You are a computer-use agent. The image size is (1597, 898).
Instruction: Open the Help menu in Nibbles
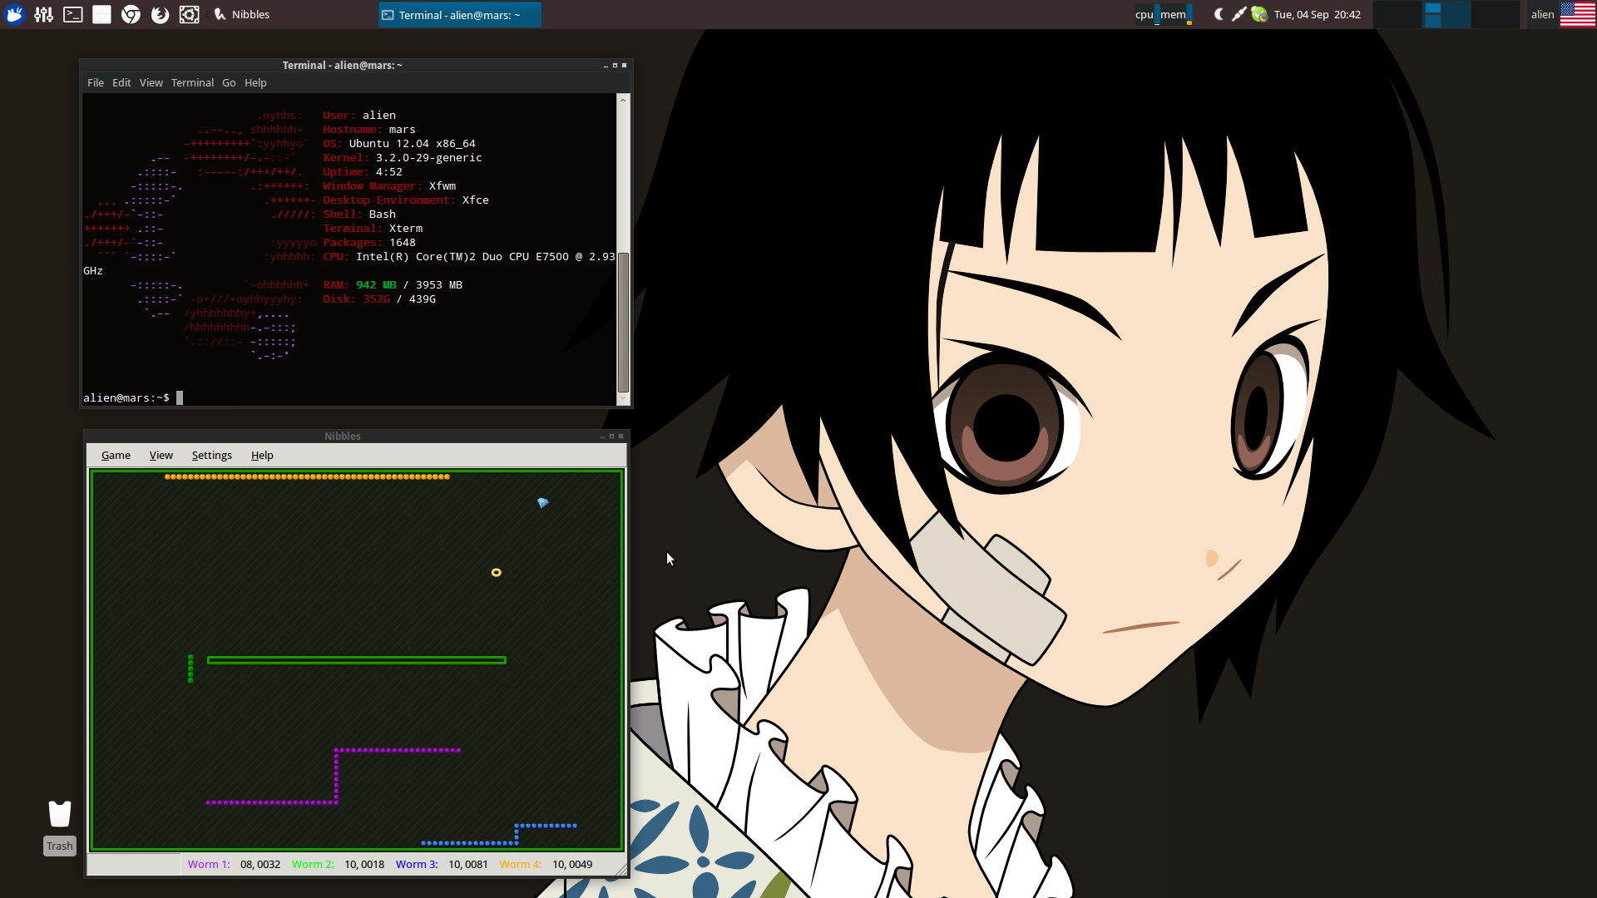coord(262,455)
